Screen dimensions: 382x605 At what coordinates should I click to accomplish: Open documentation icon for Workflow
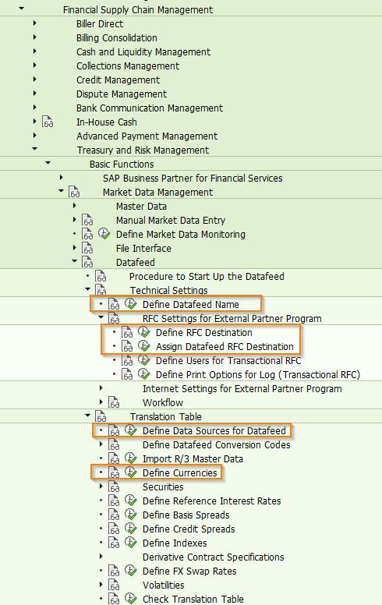[114, 403]
